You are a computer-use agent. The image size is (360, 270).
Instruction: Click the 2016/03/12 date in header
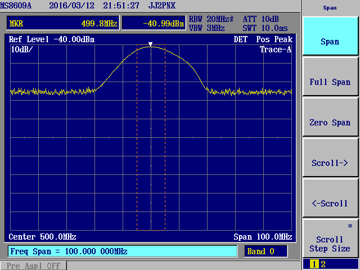(71, 6)
